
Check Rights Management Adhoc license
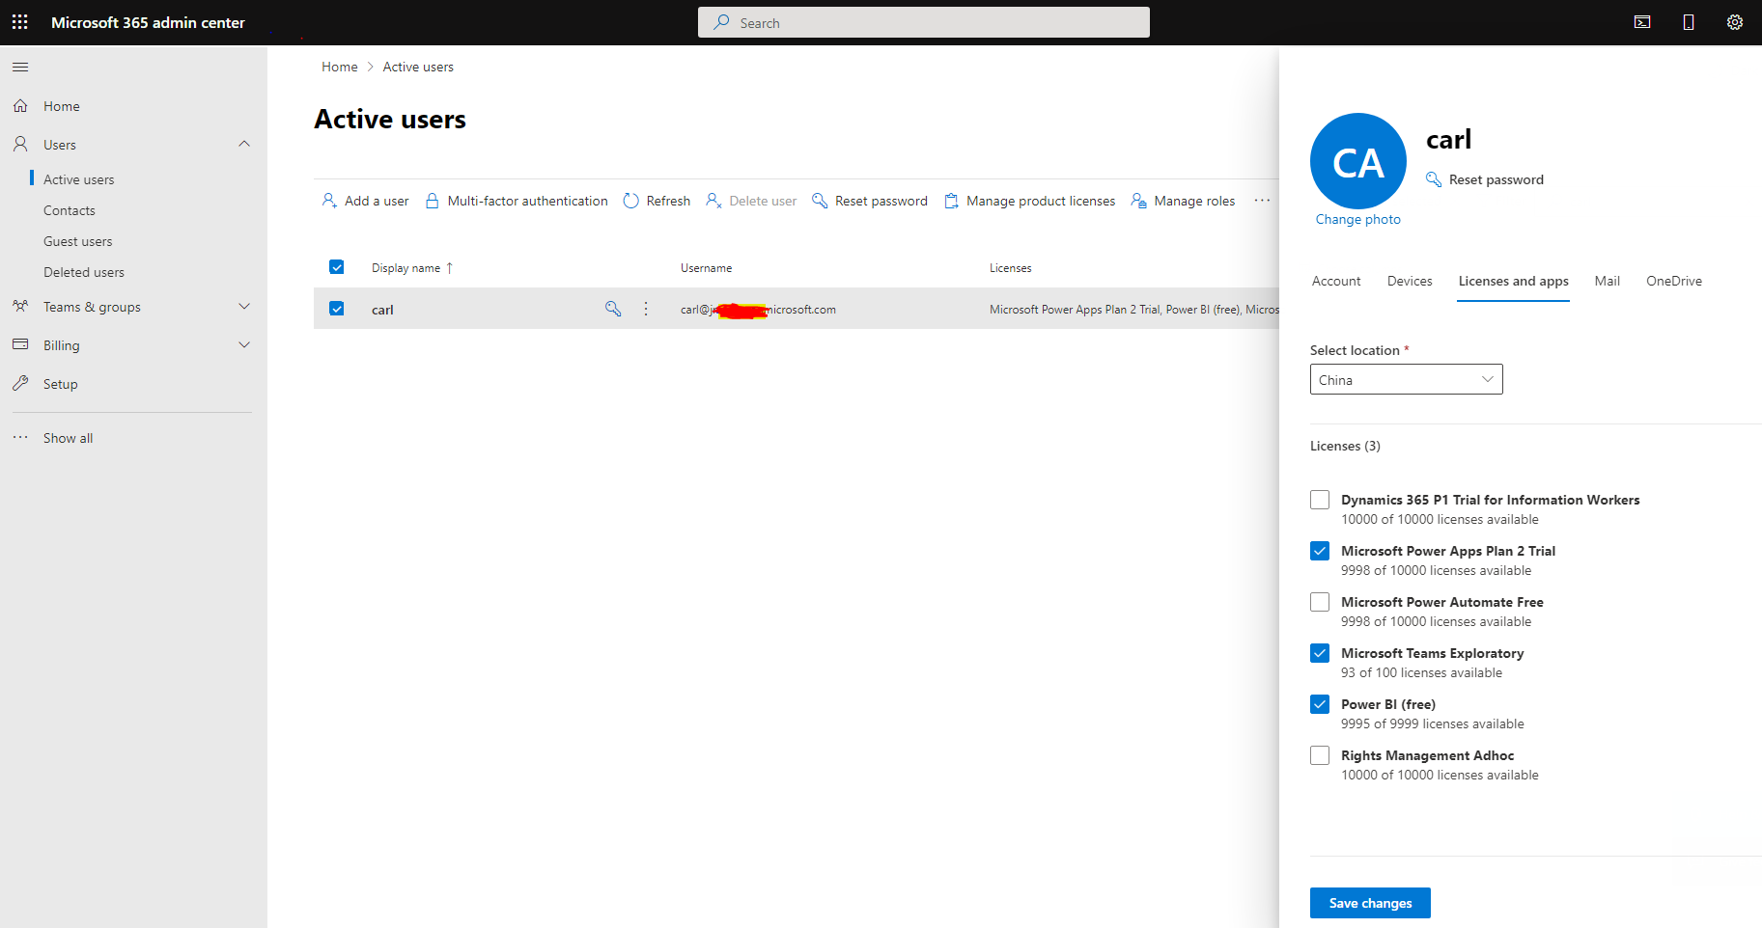(1320, 755)
